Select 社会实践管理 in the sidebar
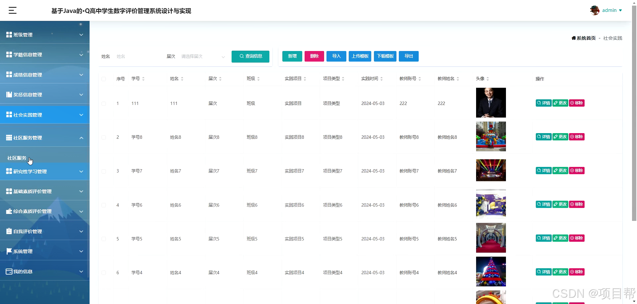Image resolution: width=637 pixels, height=304 pixels. tap(44, 115)
